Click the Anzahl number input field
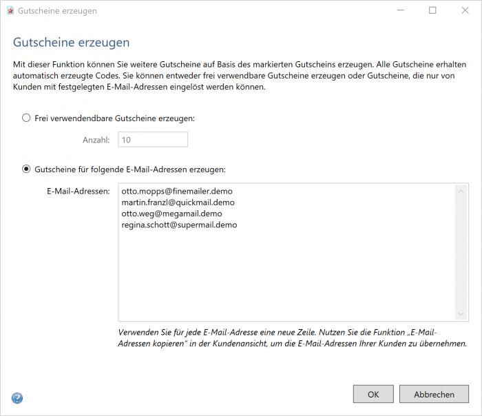The width and height of the screenshot is (482, 416). 153,140
